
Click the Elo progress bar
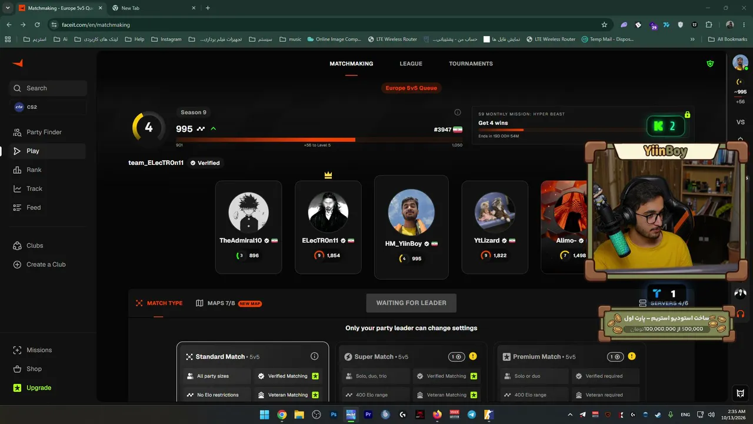click(319, 140)
